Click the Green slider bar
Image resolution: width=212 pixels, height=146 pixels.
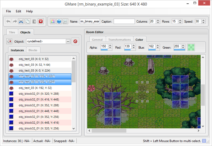tap(179, 50)
